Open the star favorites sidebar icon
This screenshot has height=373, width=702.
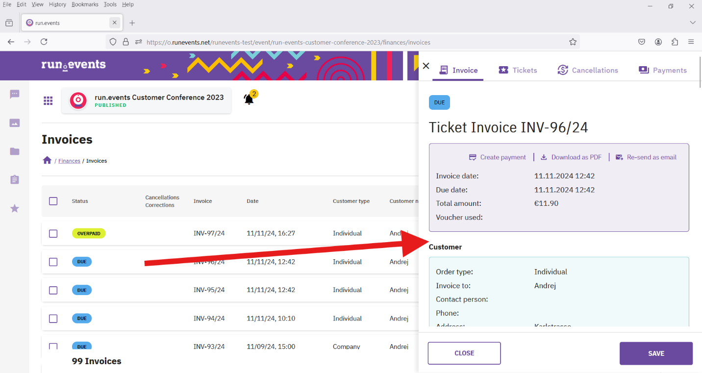tap(15, 209)
